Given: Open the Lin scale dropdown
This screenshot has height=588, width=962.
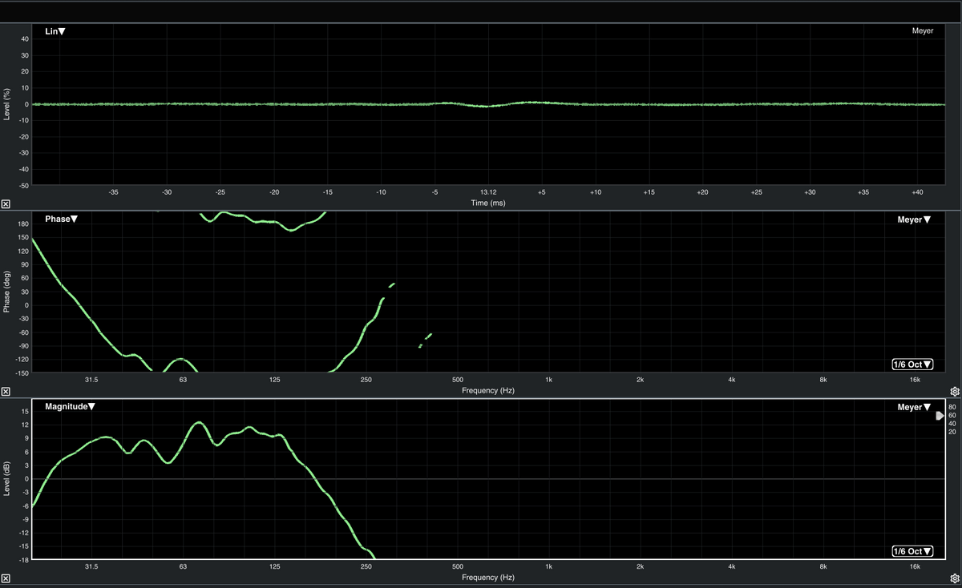Looking at the screenshot, I should pos(55,31).
